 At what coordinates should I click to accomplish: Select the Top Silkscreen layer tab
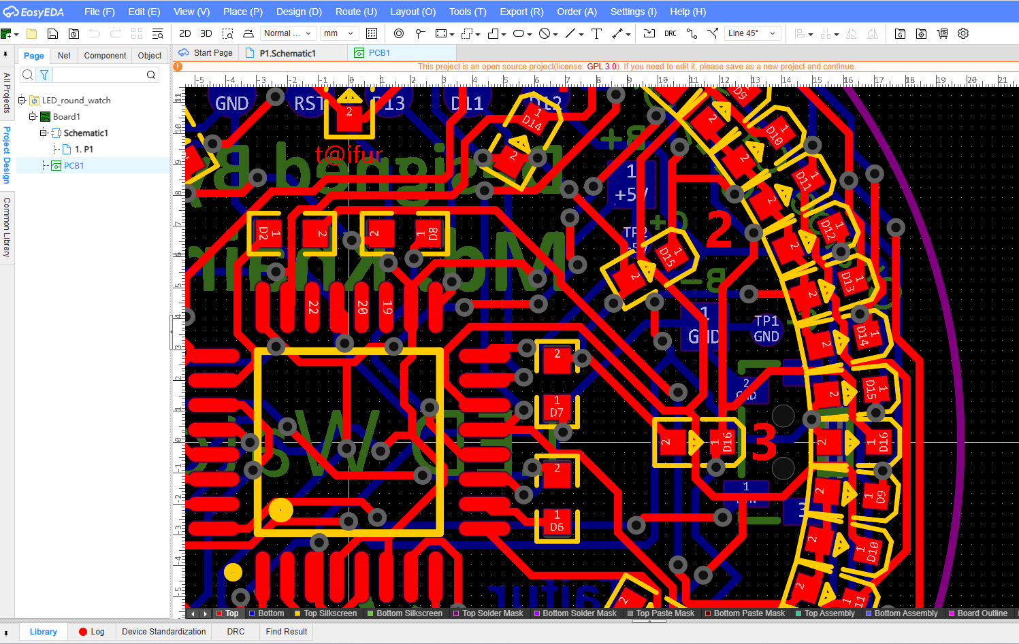(x=325, y=613)
